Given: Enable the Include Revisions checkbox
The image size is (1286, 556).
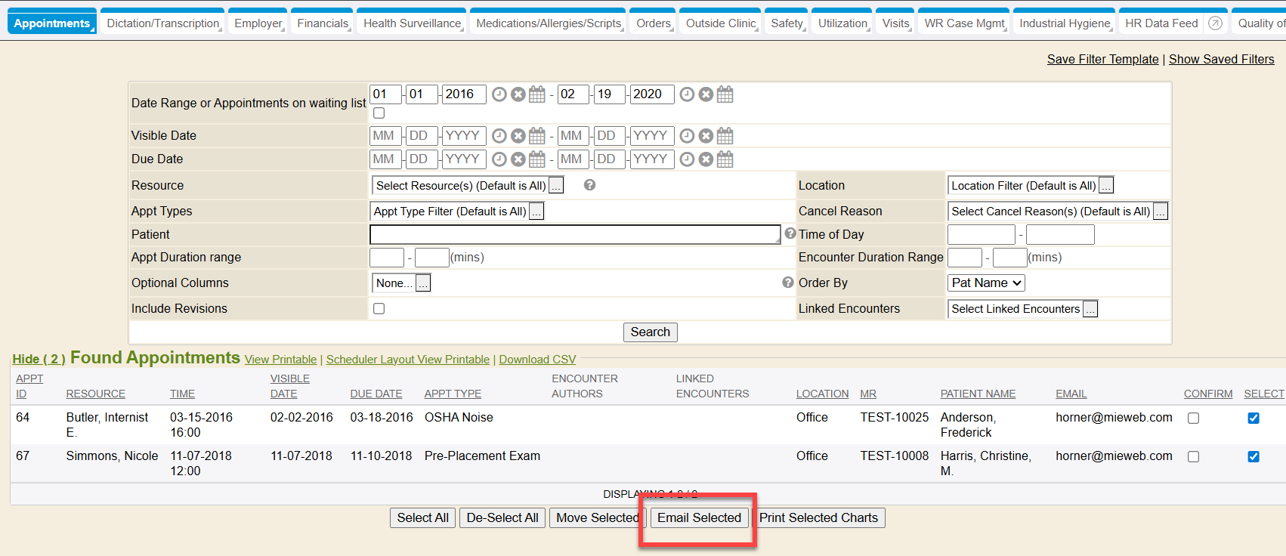Looking at the screenshot, I should 379,309.
